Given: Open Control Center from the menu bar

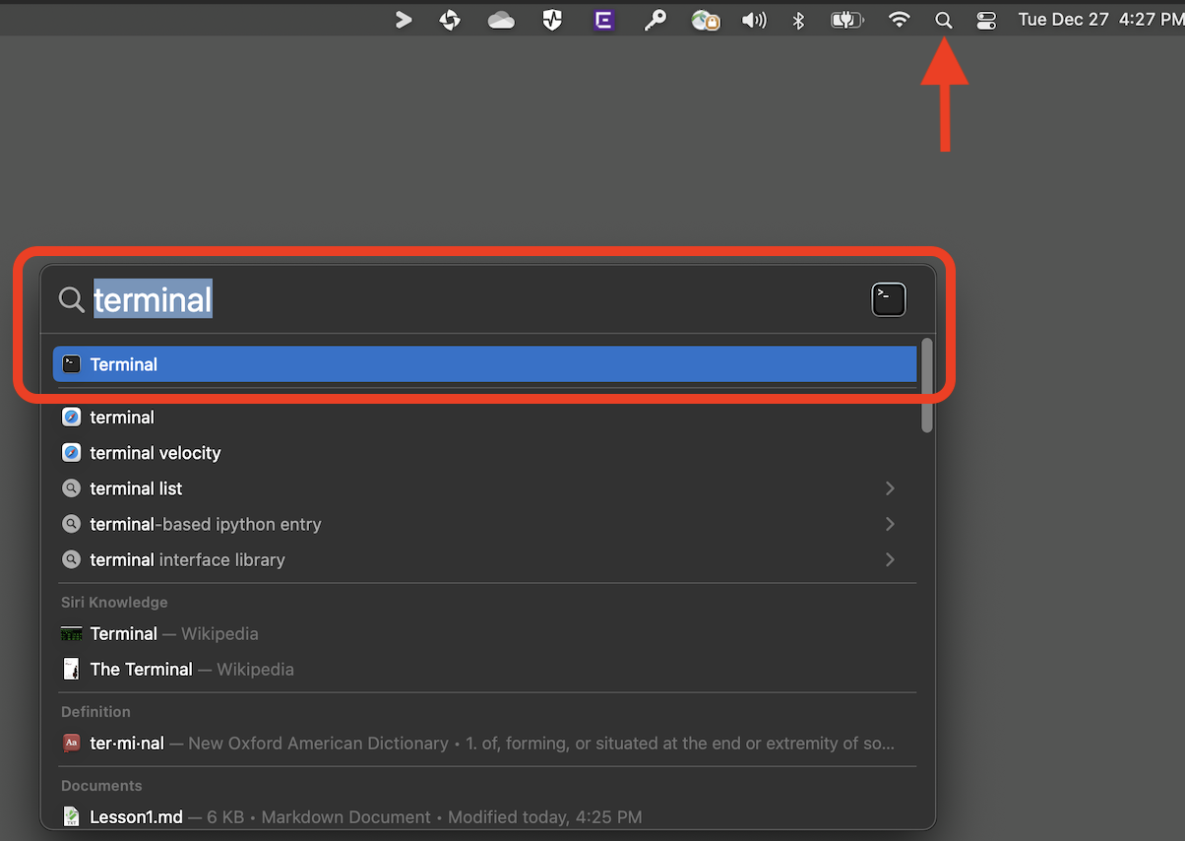Looking at the screenshot, I should (x=986, y=20).
